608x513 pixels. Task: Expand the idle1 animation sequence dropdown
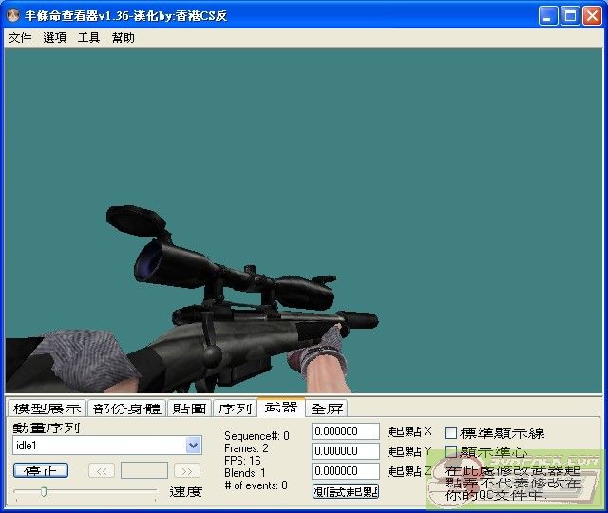coord(194,445)
